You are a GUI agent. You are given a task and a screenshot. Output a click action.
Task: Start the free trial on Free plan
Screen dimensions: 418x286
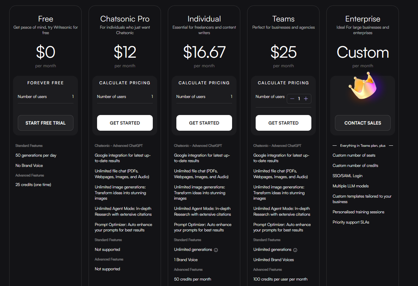click(45, 123)
